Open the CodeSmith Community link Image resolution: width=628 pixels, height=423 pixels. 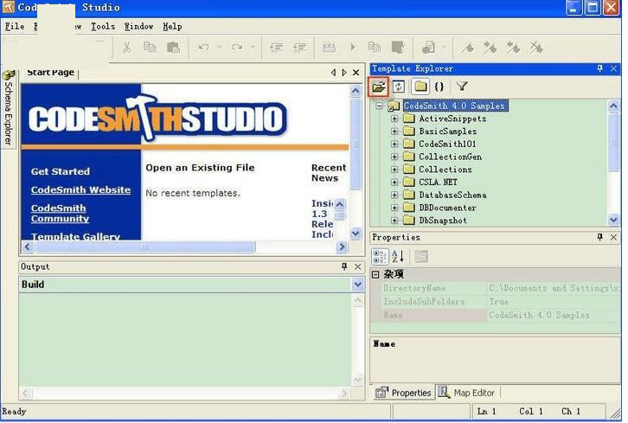point(60,214)
